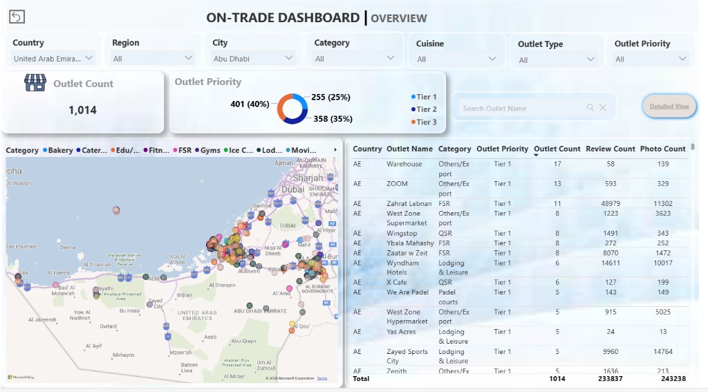Sort by Review Count column header

click(611, 149)
